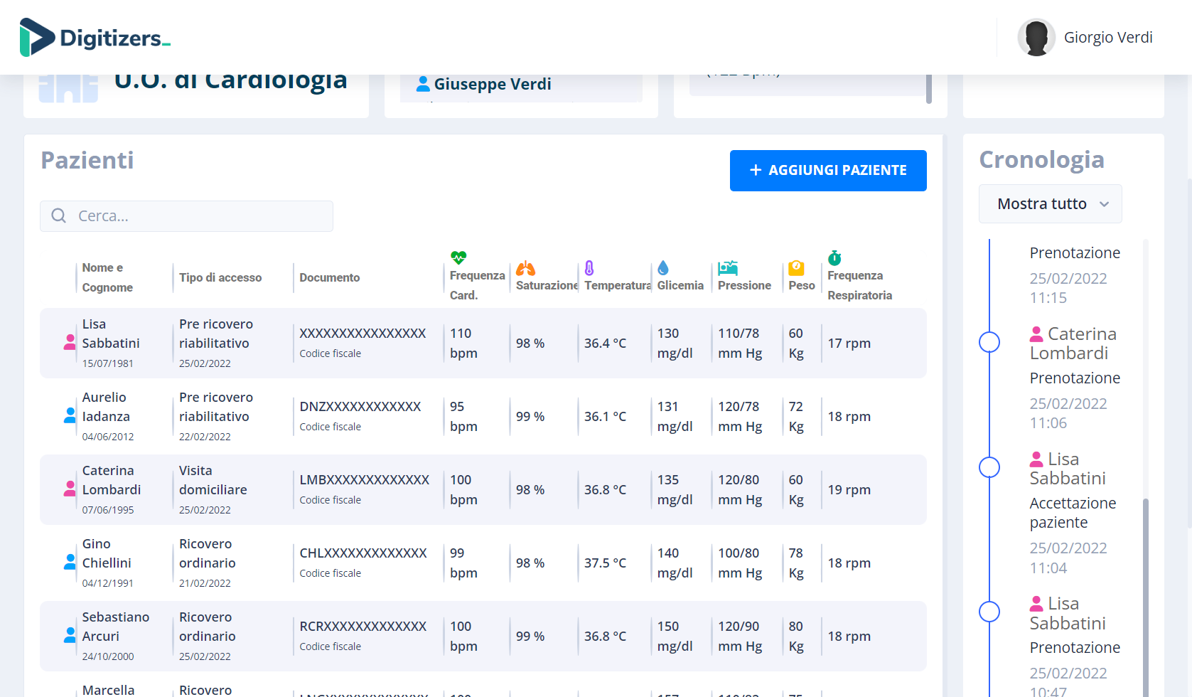Click document code DNZXXXXXXXXXXXXX
Viewport: 1192px width, 697px height.
[360, 407]
